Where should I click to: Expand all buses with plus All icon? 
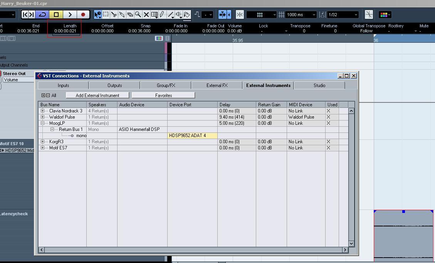pyautogui.click(x=43, y=95)
